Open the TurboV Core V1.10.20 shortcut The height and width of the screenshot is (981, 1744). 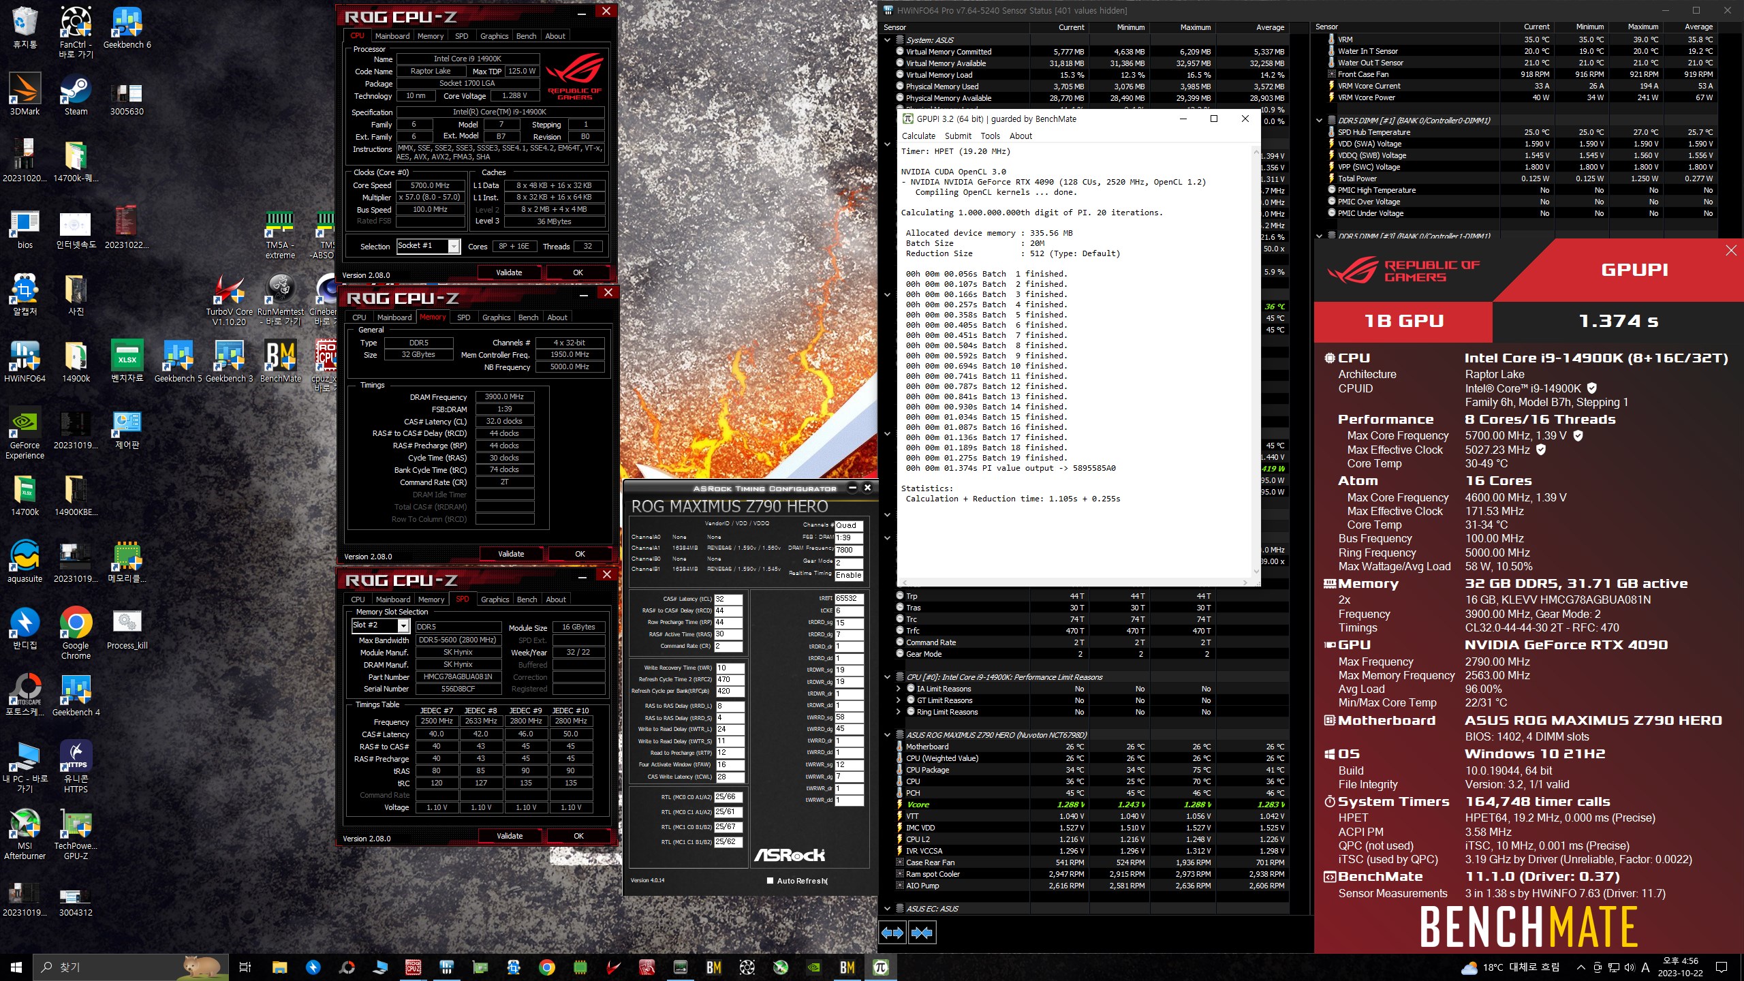pyautogui.click(x=229, y=300)
